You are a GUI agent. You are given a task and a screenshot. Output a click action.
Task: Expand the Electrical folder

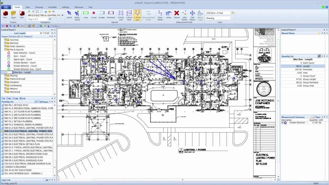pyautogui.click(x=5, y=43)
